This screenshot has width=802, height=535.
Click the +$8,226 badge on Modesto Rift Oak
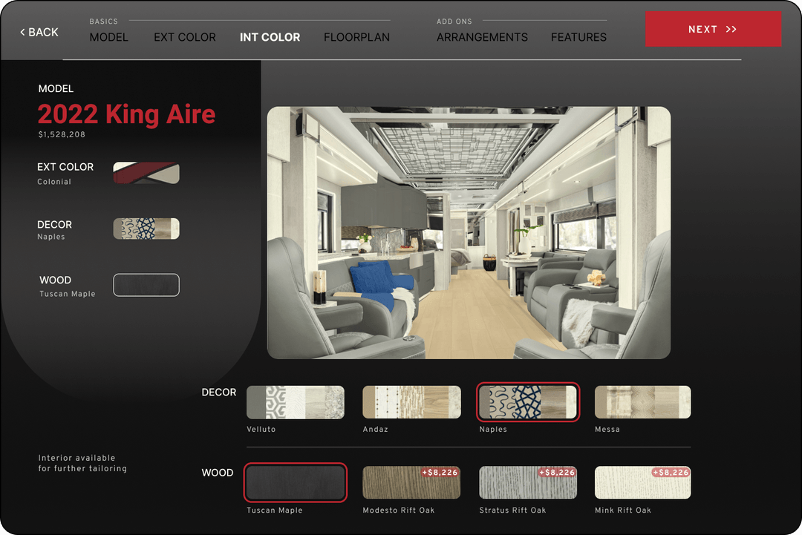440,472
